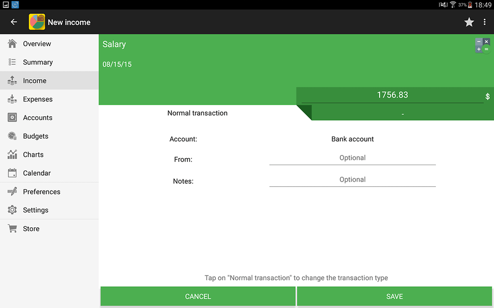The width and height of the screenshot is (494, 308).
Task: Click the Expenses coins icon
Action: [x=12, y=99]
